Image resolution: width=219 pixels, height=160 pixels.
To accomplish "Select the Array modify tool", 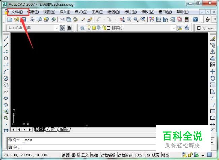I will pyautogui.click(x=213, y=65).
